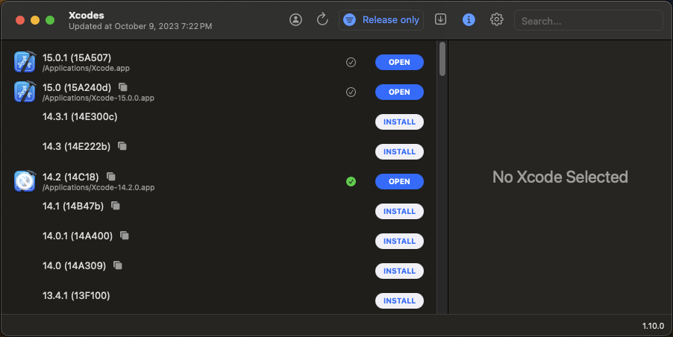Click the /Applications/Xcode.app path
The height and width of the screenshot is (337, 673).
point(86,68)
